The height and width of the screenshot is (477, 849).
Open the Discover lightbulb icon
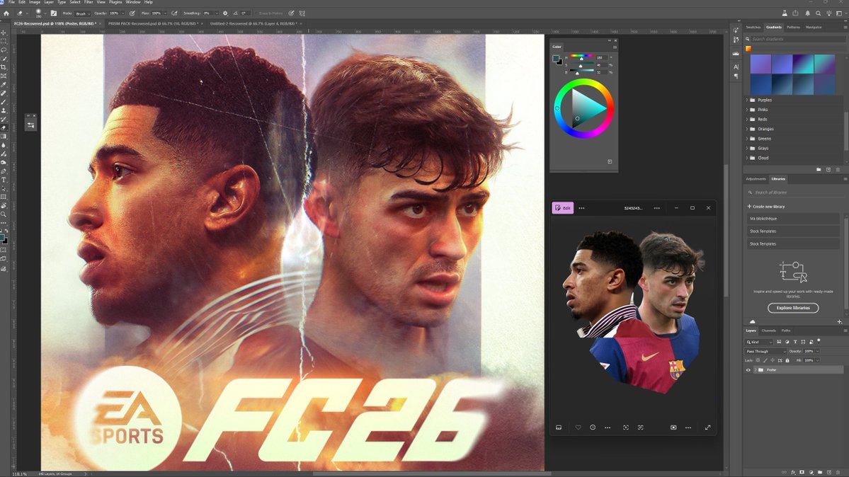pyautogui.click(x=829, y=13)
